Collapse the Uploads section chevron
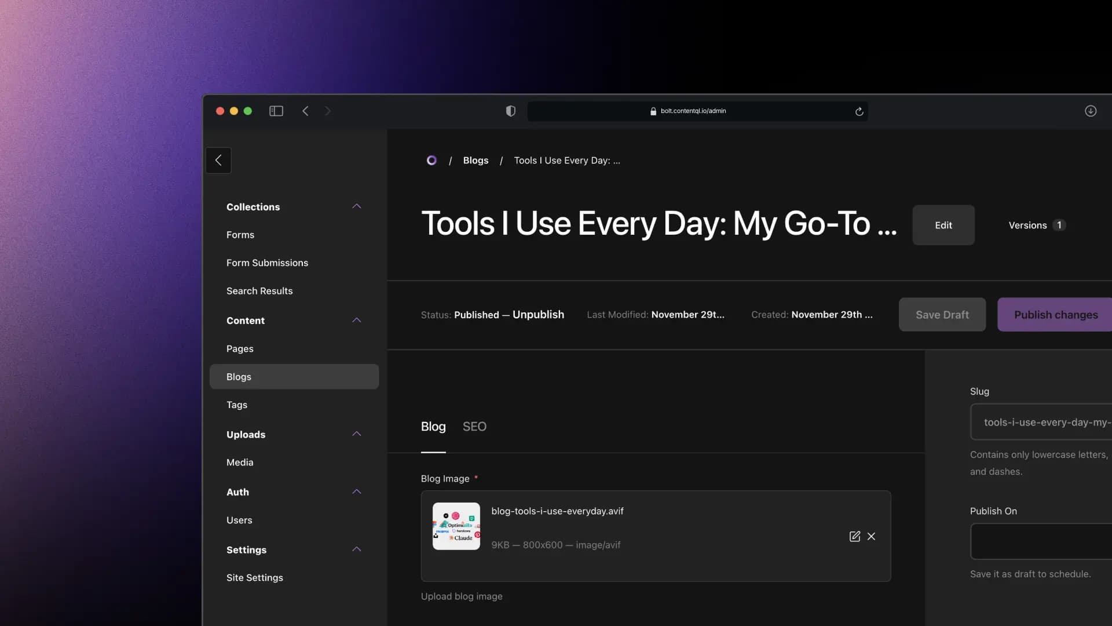 click(357, 434)
